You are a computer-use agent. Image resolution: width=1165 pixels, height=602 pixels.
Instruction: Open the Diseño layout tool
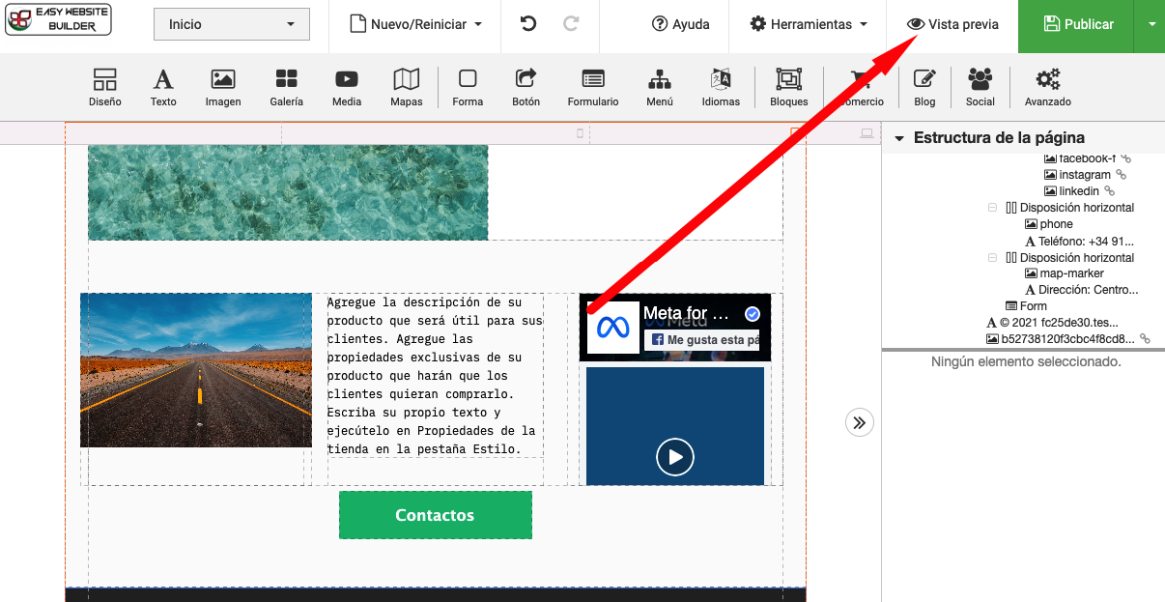[104, 87]
